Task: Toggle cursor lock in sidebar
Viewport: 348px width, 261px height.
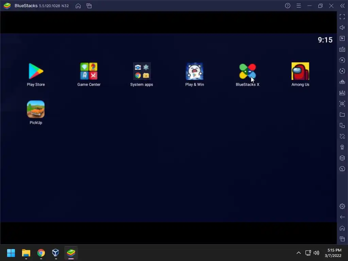Action: [x=342, y=38]
